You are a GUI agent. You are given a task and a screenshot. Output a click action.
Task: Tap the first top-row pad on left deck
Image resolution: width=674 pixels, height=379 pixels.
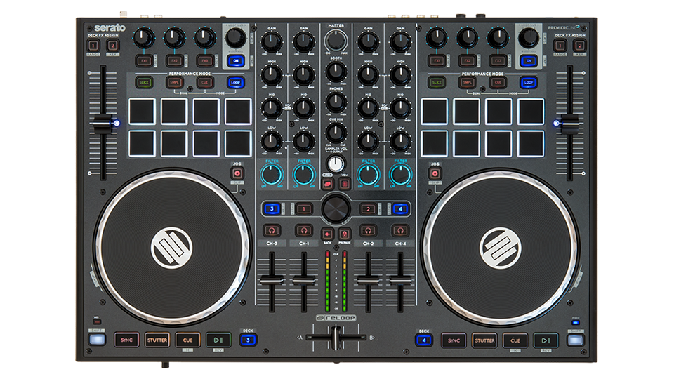[142, 112]
